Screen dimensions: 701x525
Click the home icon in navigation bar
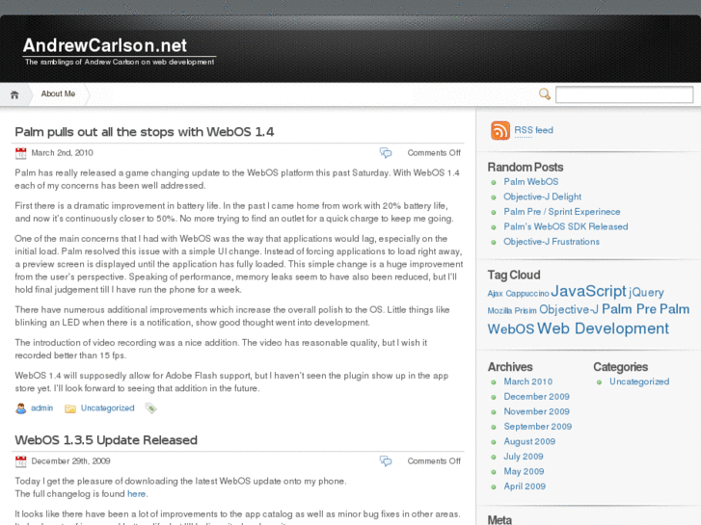(x=14, y=94)
